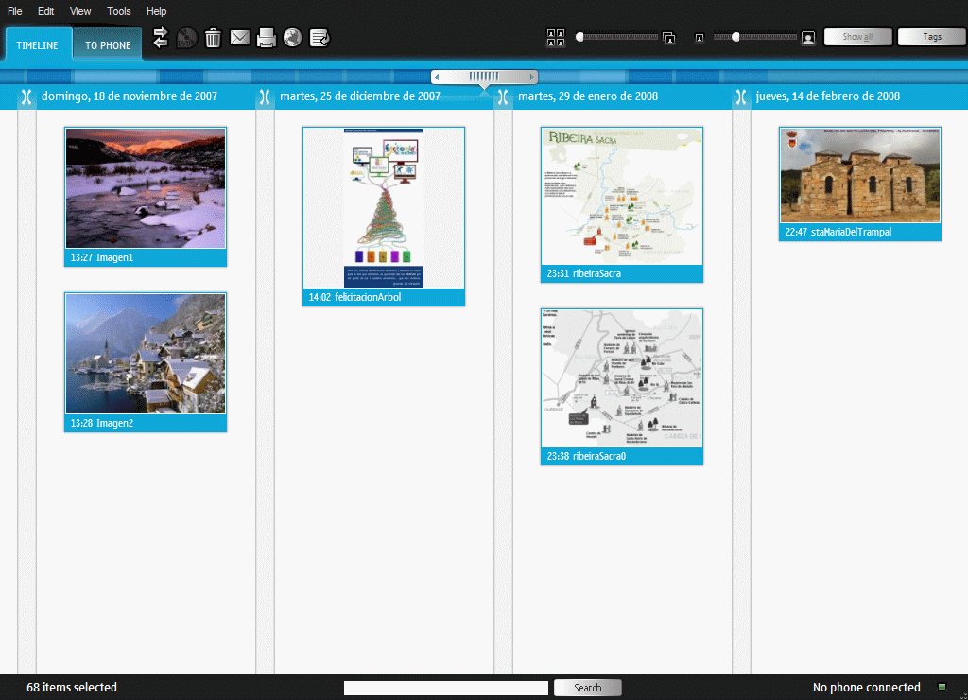Image resolution: width=968 pixels, height=700 pixels.
Task: Collapse the martes 25 de diciembre column
Action: point(265,96)
